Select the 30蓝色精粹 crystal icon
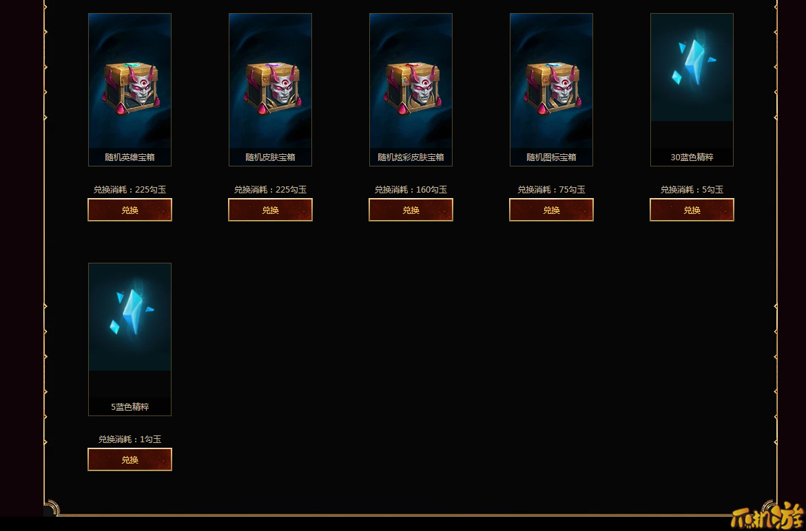The height and width of the screenshot is (531, 806). (692, 67)
